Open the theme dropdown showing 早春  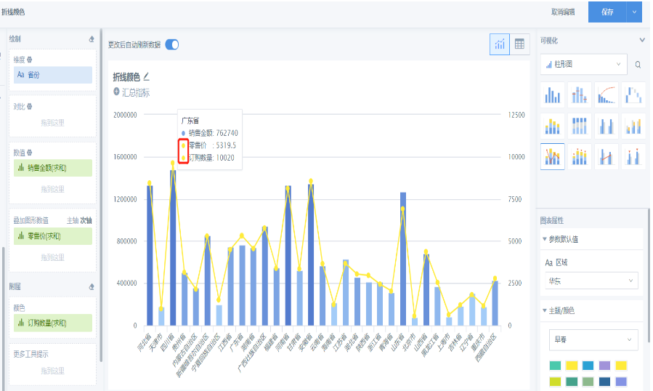tap(593, 339)
